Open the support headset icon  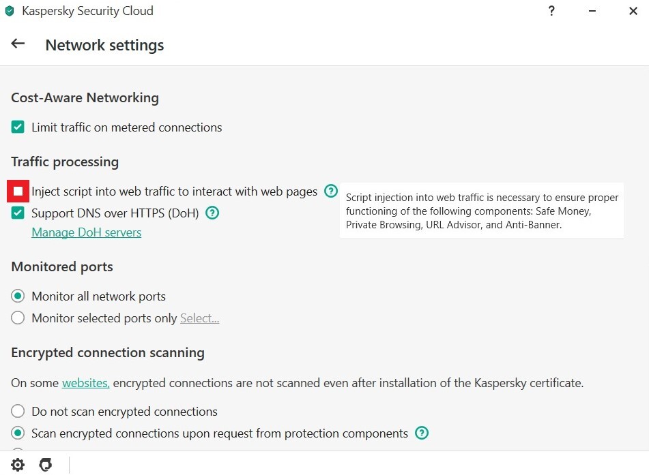click(46, 465)
